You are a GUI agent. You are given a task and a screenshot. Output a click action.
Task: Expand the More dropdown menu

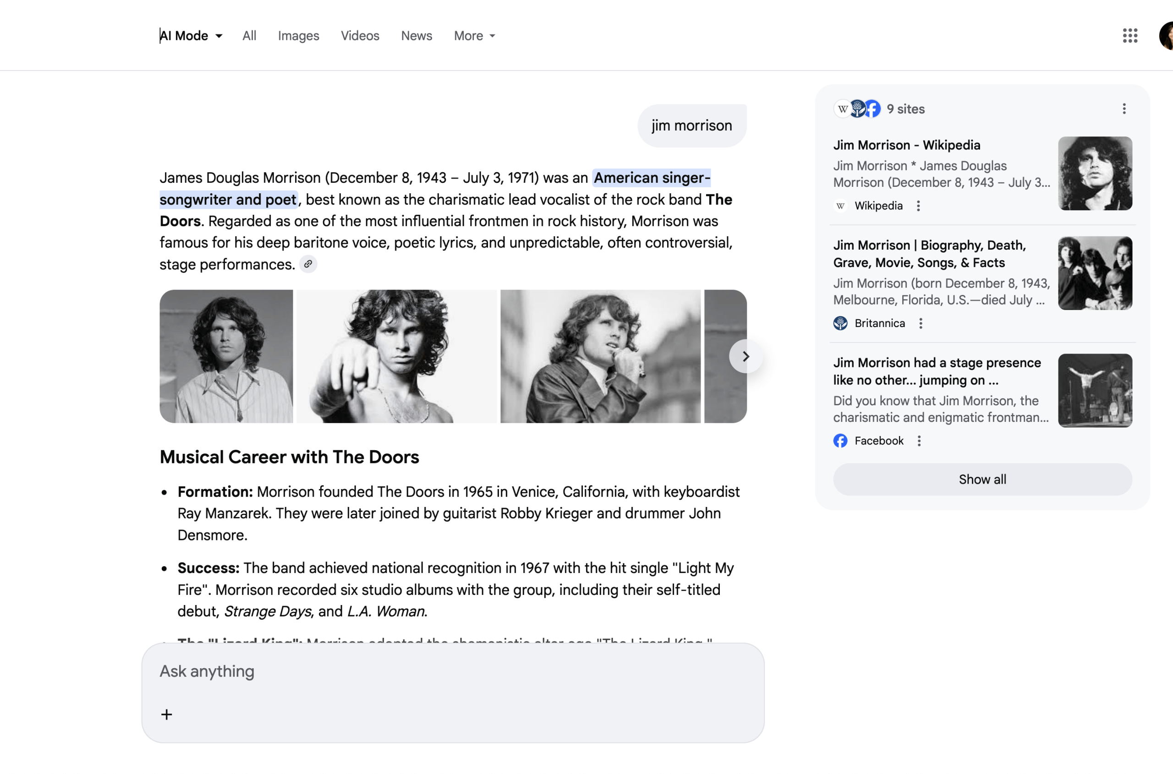[474, 36]
